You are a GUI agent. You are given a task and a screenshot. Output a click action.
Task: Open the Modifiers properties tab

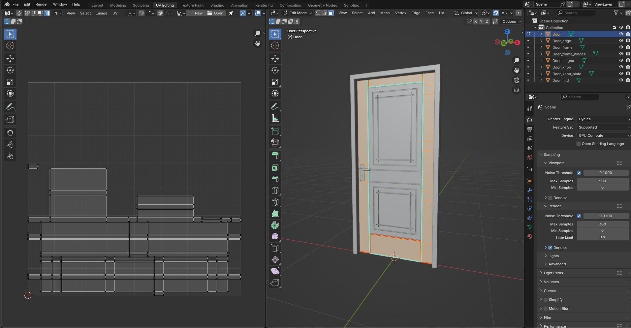[530, 190]
